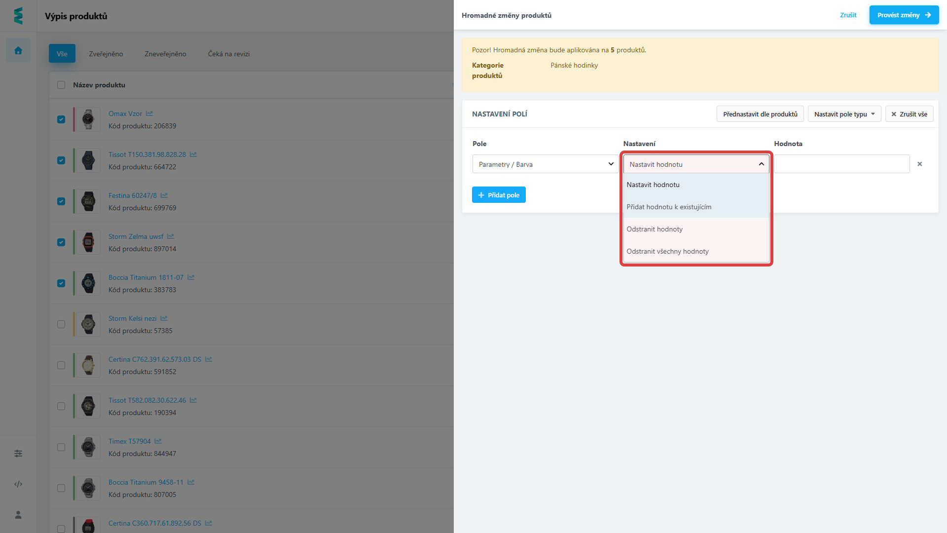The width and height of the screenshot is (947, 533).
Task: Open the sliders settings icon in sidebar
Action: coord(18,454)
